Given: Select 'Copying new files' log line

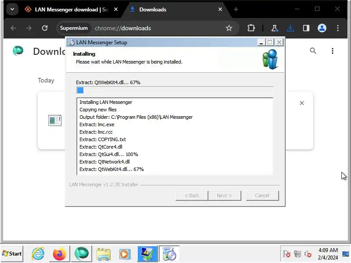Looking at the screenshot, I should click(98, 110).
